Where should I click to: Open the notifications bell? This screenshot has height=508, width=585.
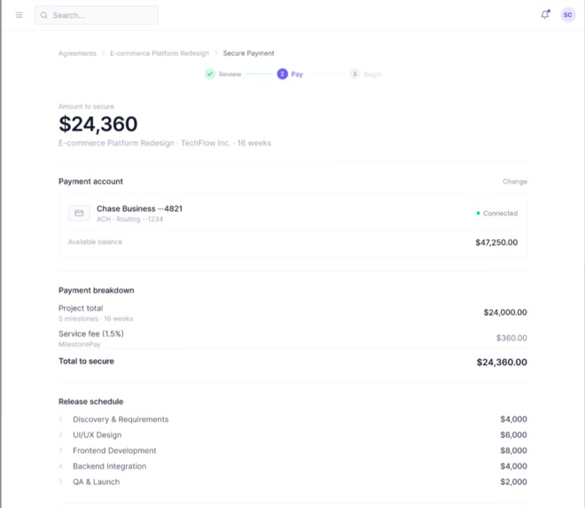[545, 14]
